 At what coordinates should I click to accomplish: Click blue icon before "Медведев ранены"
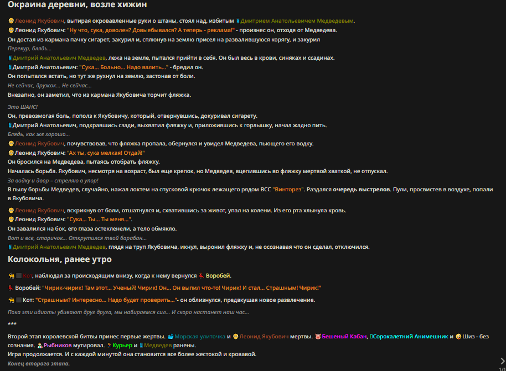point(141,345)
